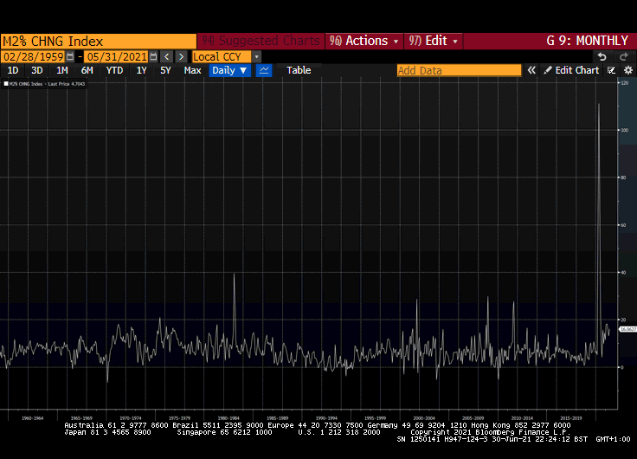Screen dimensions: 637x459
Task: Click the undo arrow icon
Action: pos(602,56)
